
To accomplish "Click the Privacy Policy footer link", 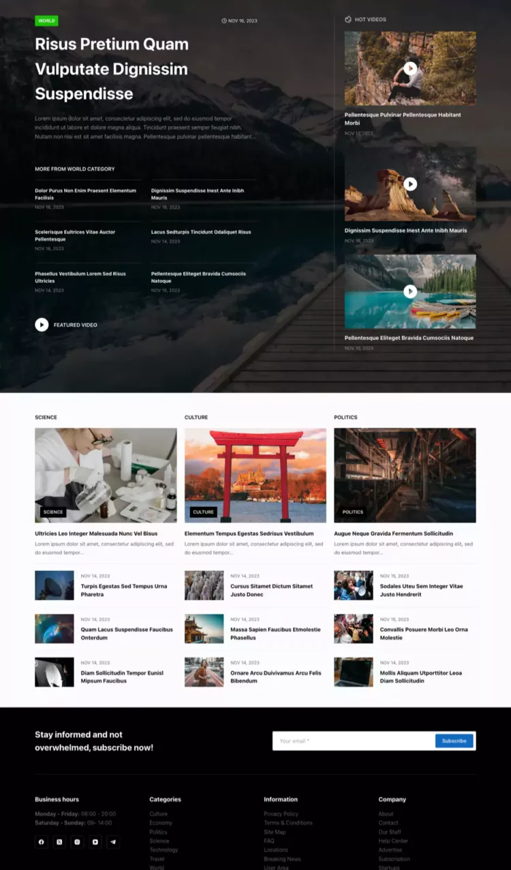I will point(281,814).
